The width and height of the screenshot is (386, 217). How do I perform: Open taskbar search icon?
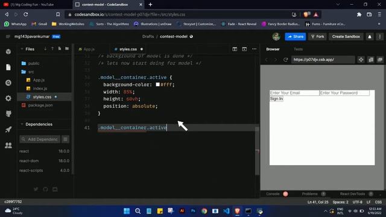[138, 211]
